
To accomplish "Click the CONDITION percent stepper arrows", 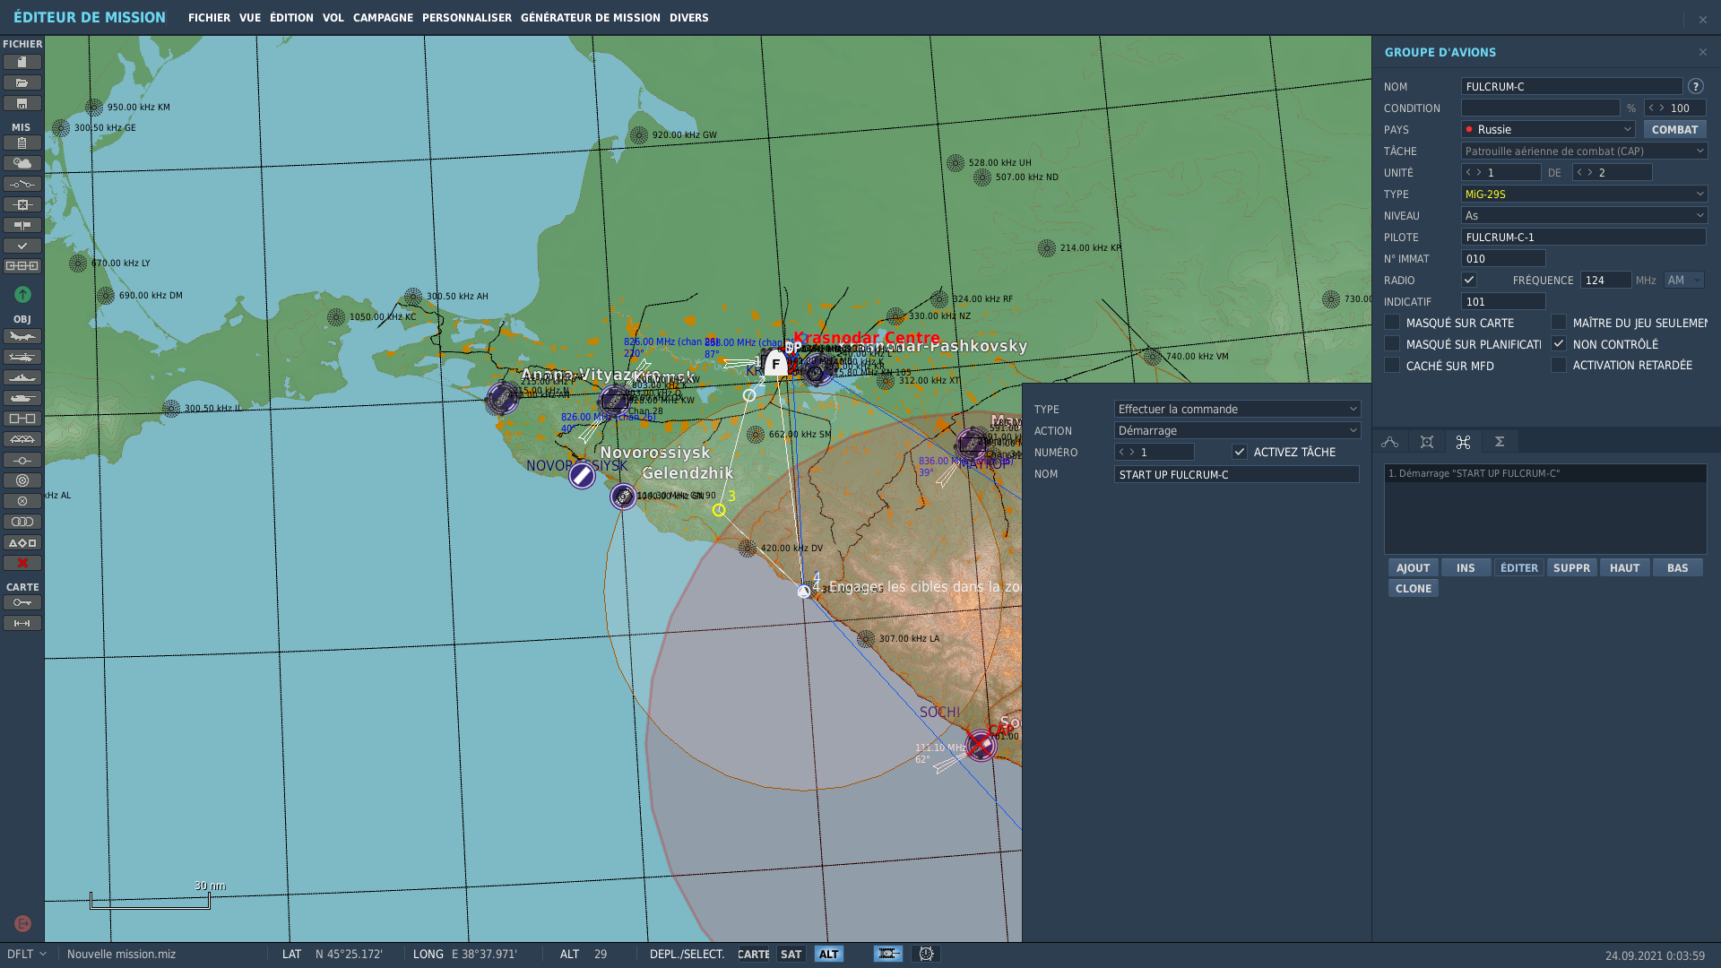I will tap(1656, 108).
